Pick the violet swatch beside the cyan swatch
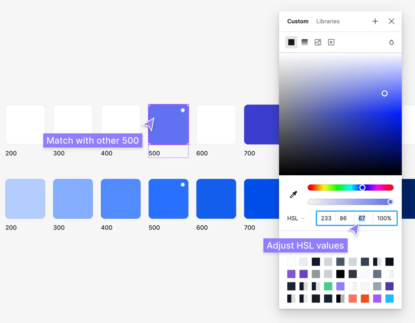Screen dimensions: 415x323 pyautogui.click(x=377, y=298)
